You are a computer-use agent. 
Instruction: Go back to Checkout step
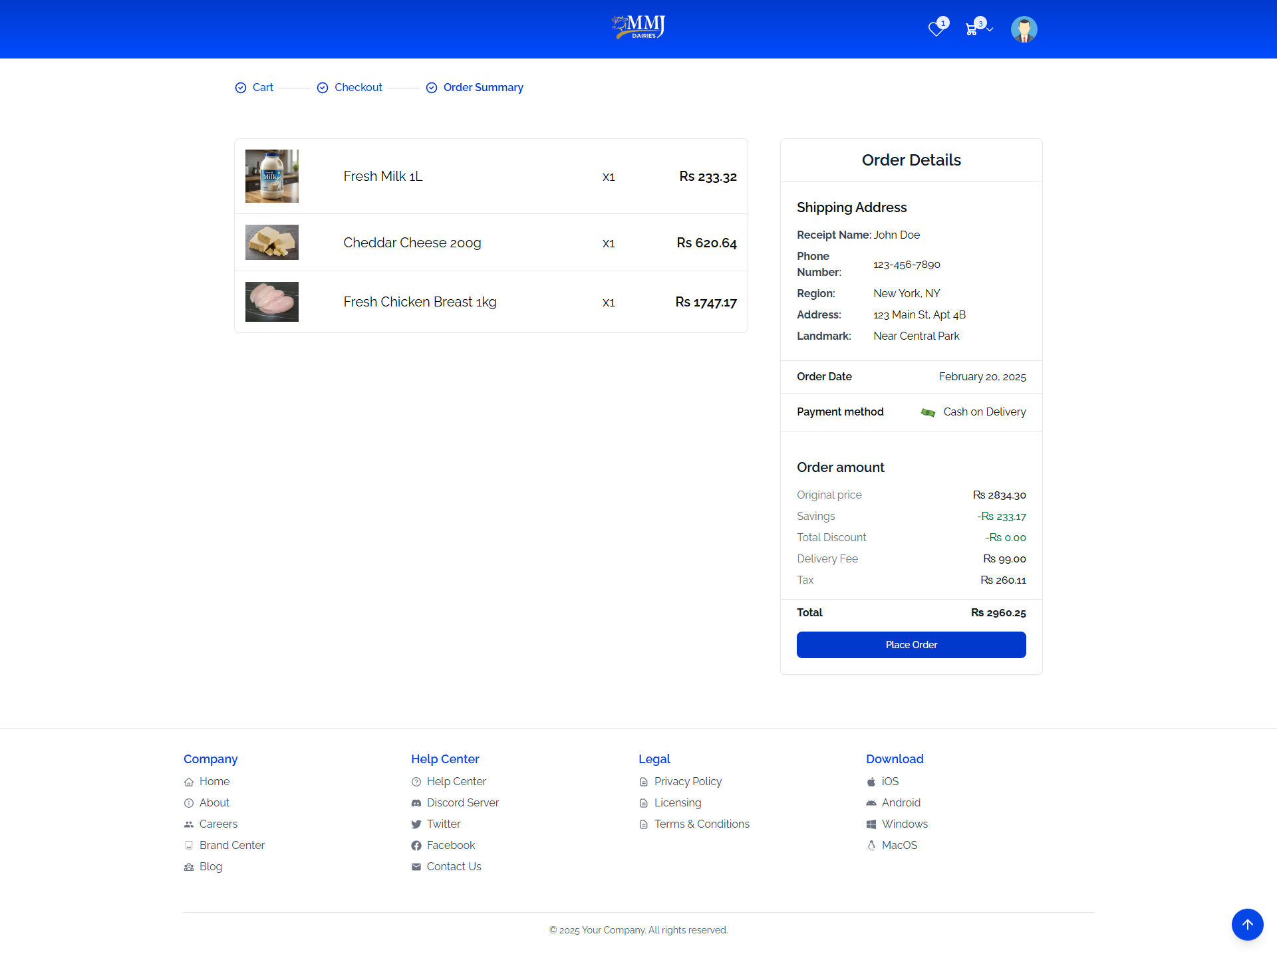click(x=358, y=87)
